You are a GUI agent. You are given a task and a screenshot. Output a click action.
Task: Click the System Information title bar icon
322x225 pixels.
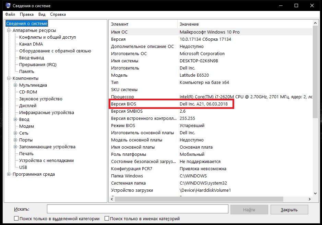8,5
